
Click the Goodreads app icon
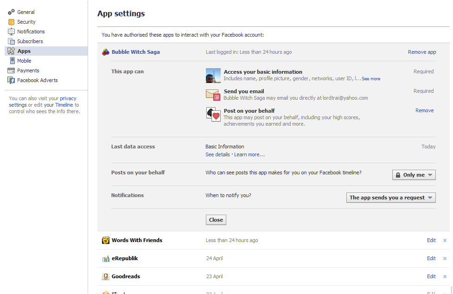(106, 276)
